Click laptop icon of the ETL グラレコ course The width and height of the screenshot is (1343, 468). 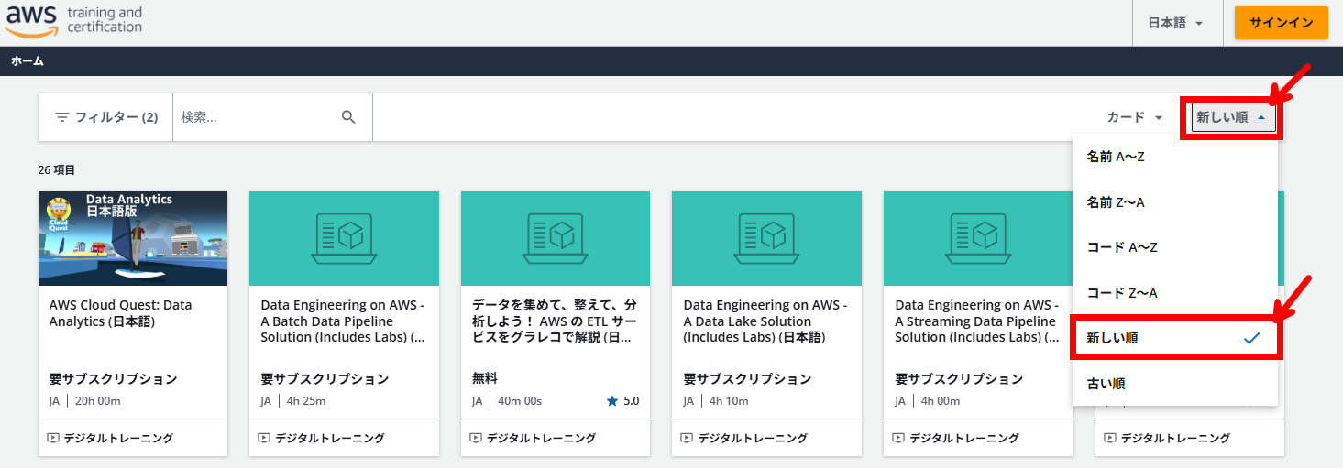coord(556,238)
